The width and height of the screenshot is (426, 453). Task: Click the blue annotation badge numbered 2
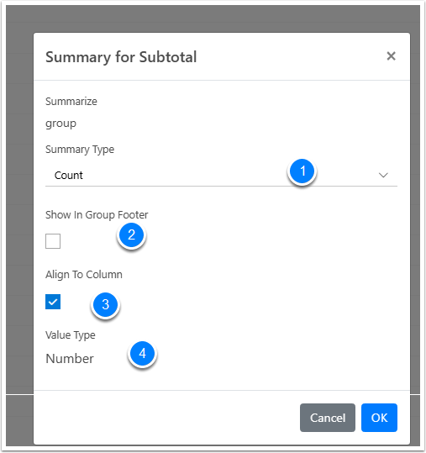click(131, 234)
